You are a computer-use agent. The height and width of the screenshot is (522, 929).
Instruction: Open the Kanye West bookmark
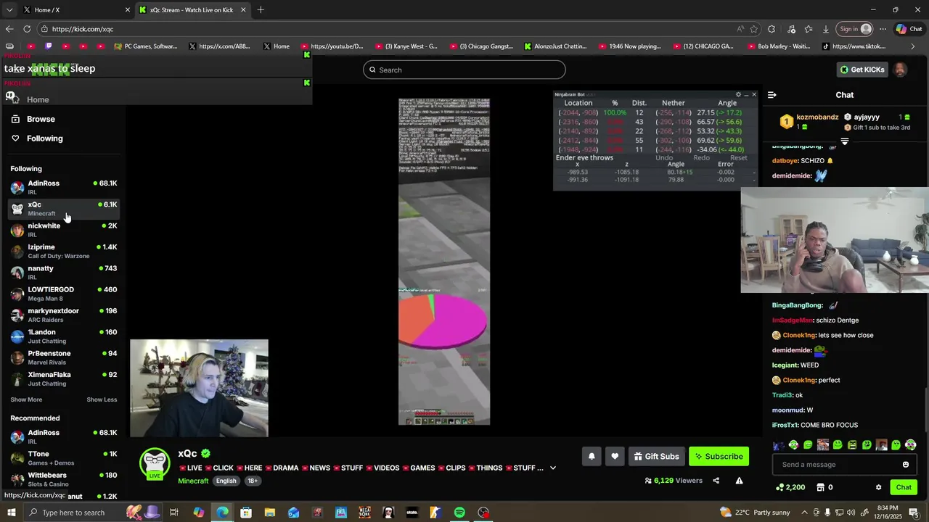click(406, 46)
